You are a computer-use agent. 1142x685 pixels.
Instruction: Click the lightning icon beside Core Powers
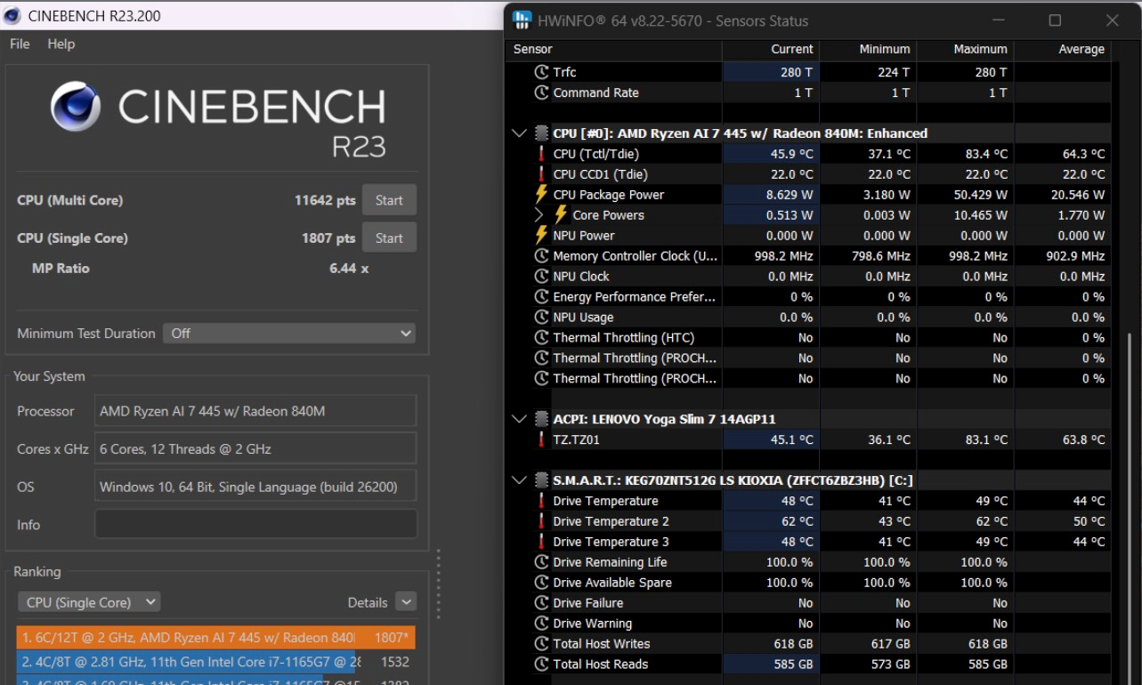[561, 215]
